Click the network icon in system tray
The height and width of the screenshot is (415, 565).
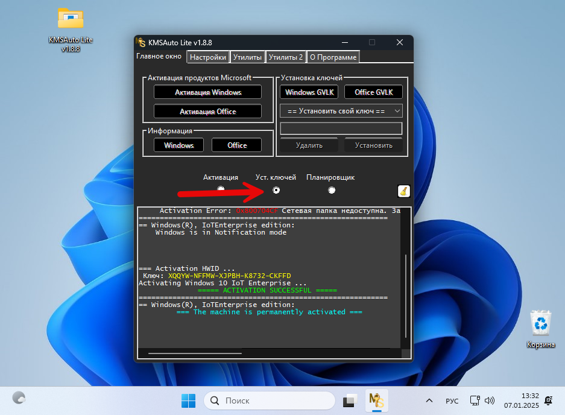[x=475, y=401]
